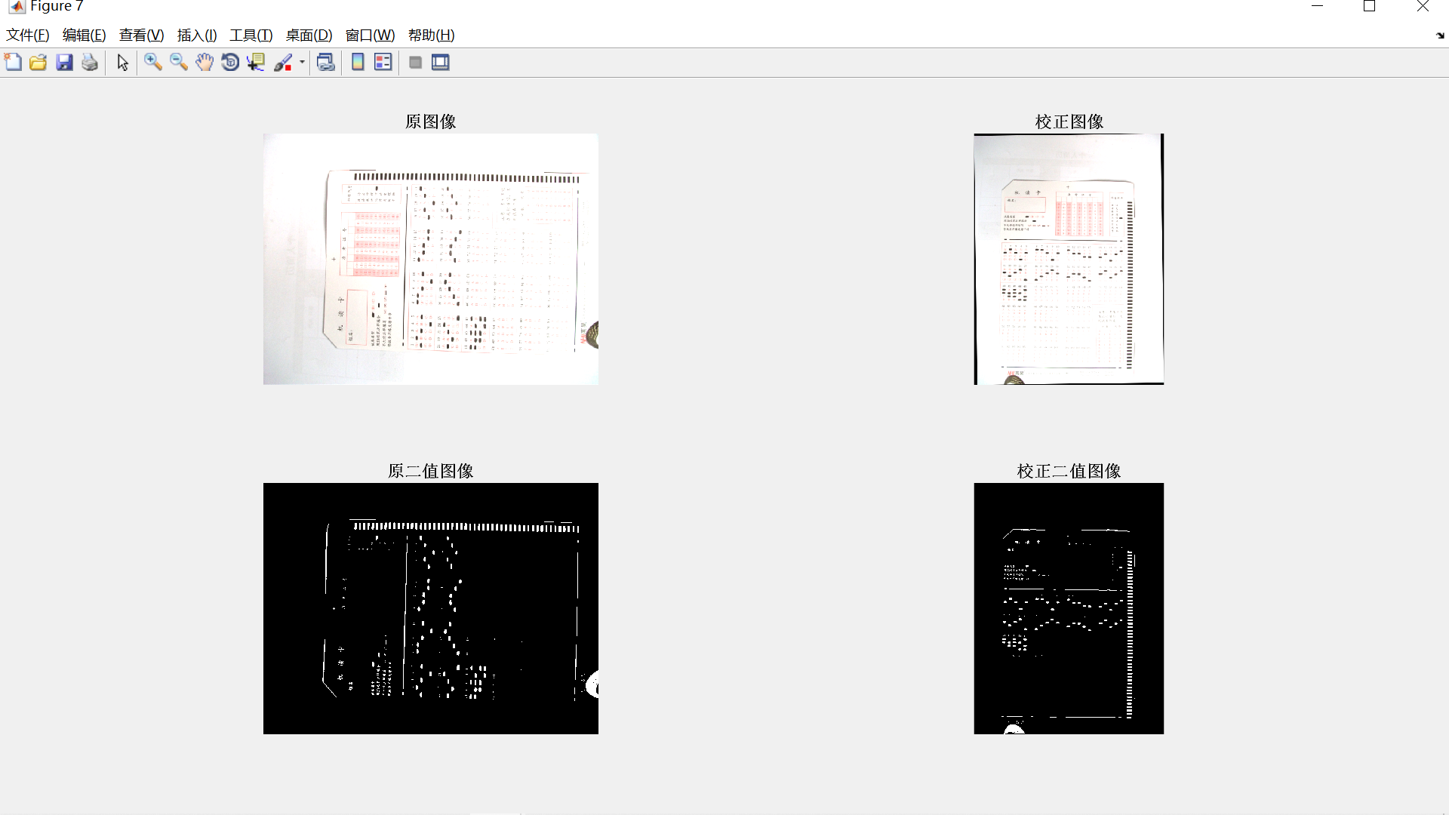Screen dimensions: 1449x815
Task: Insert a legend using the toolbar icon
Action: click(383, 63)
